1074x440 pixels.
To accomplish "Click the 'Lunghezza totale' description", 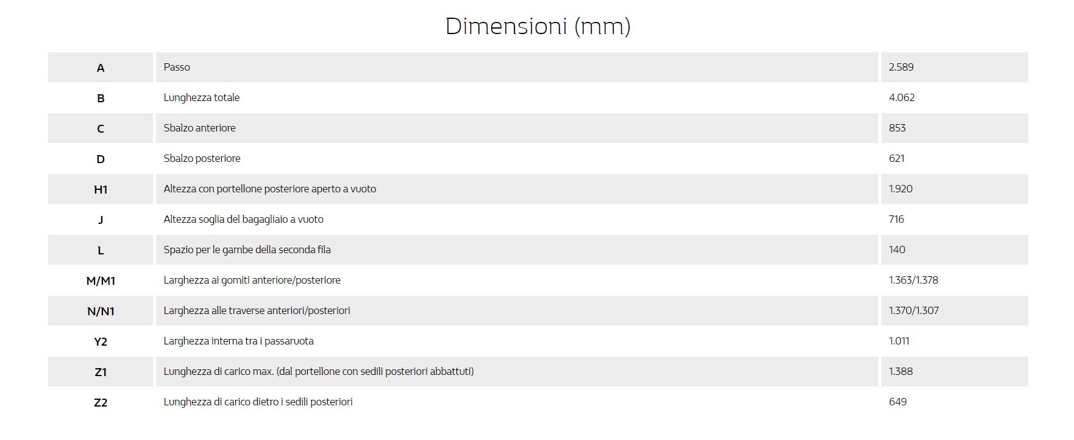I will click(x=201, y=98).
